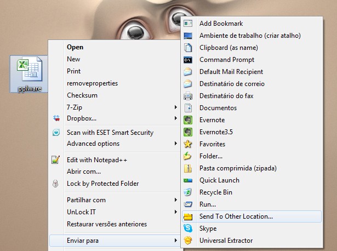Click the Clipboard (as name) icon
The height and width of the screenshot is (251, 337).
pyautogui.click(x=188, y=48)
